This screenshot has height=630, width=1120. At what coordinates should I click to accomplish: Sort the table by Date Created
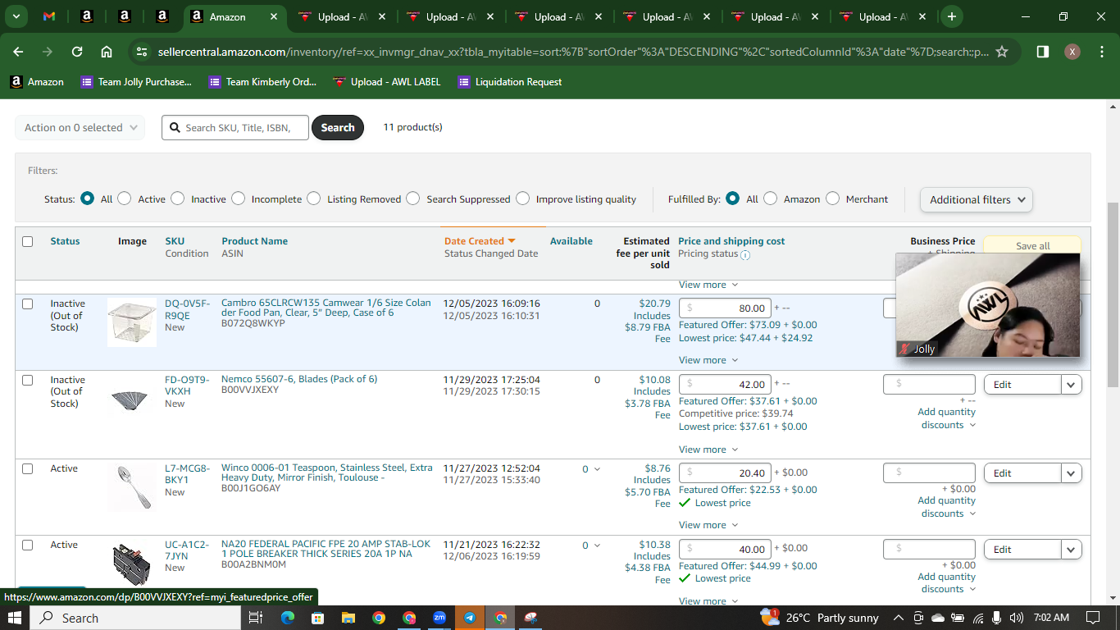[480, 241]
